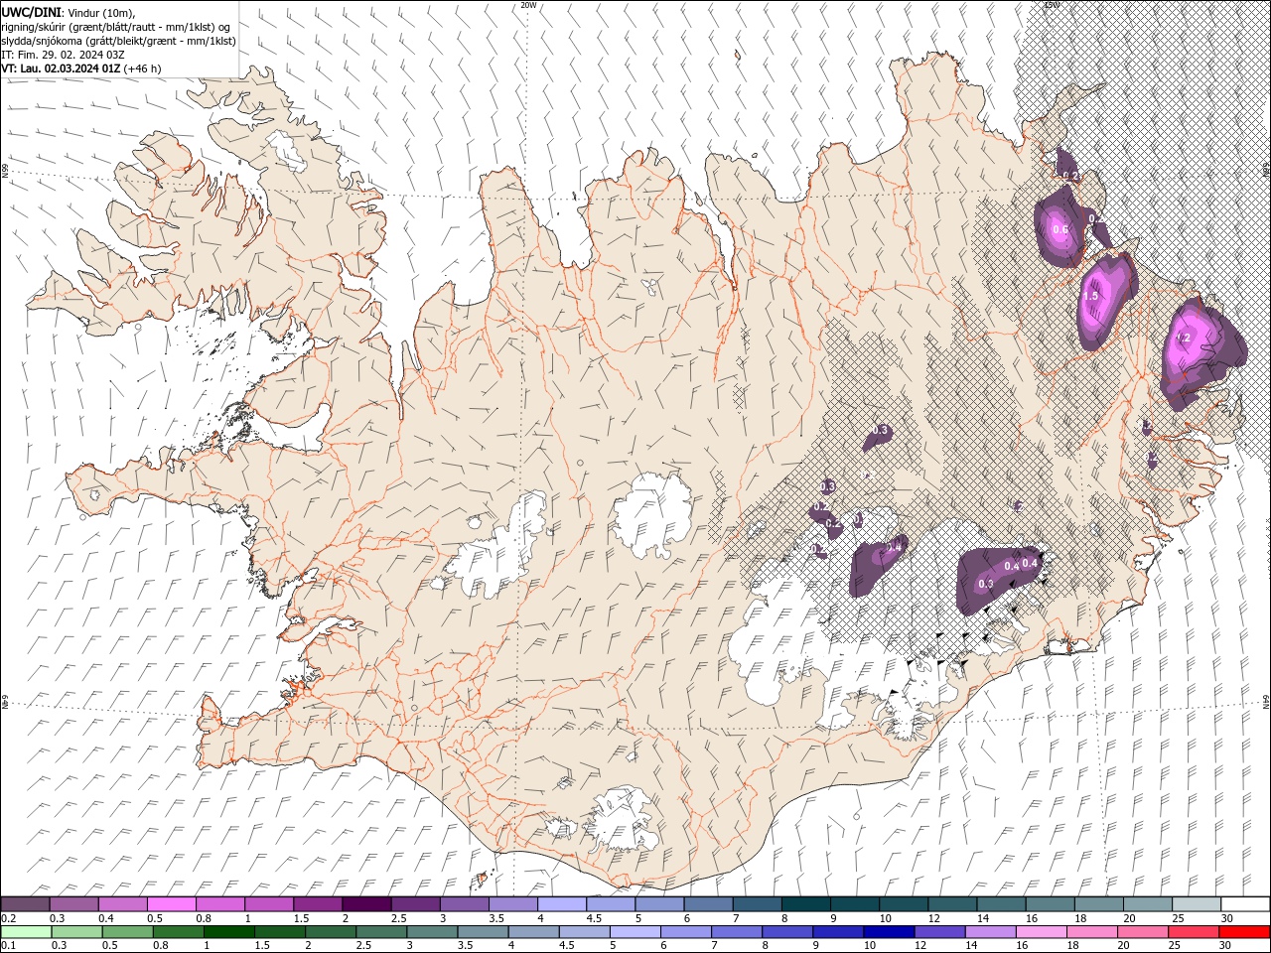Viewport: 1271px width, 953px height.
Task: Select the light lavender 4 swatch in top legend row
Action: 561,904
